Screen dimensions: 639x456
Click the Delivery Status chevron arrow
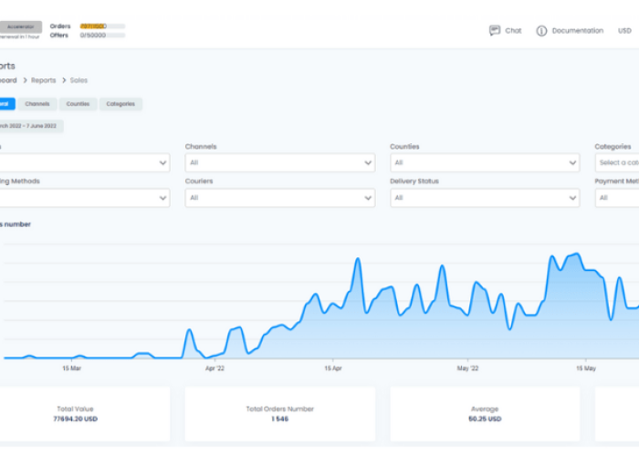(572, 198)
